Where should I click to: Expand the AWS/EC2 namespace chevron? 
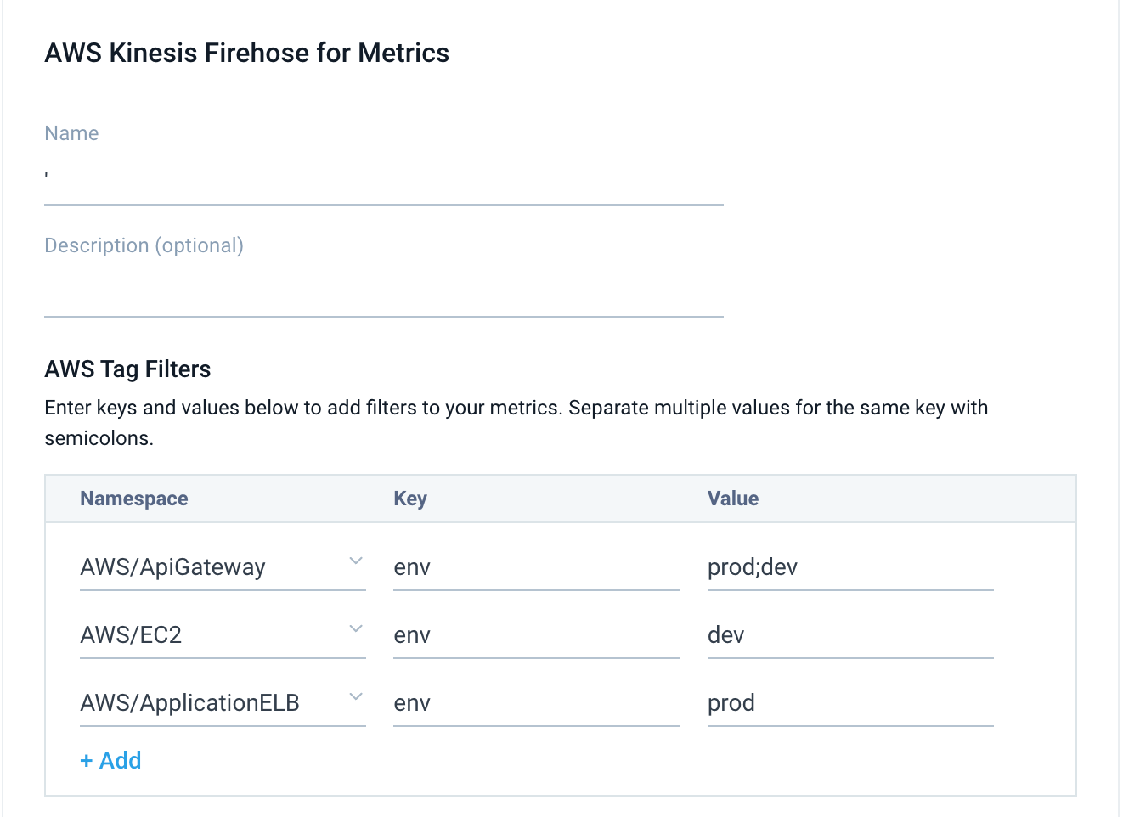click(356, 628)
